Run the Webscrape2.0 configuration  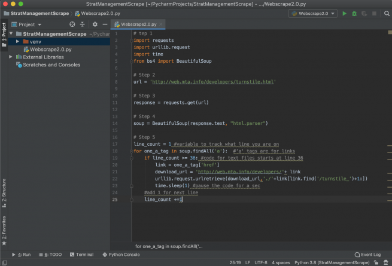[345, 13]
